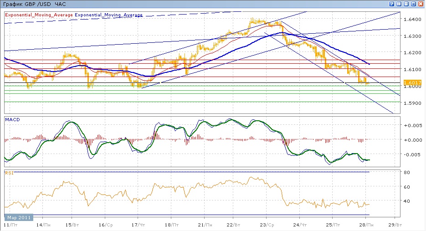
Task: Click the pause/tile vertical bars icon
Action: 399,4
